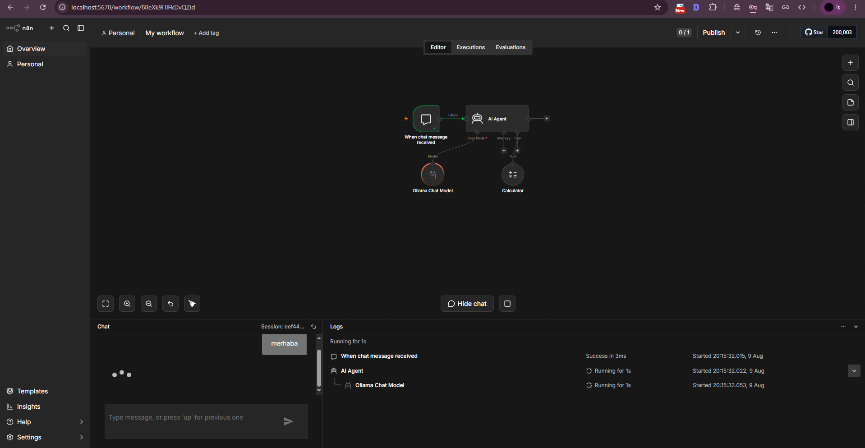Image resolution: width=865 pixels, height=448 pixels.
Task: Expand the Settings menu
Action: (x=45, y=437)
